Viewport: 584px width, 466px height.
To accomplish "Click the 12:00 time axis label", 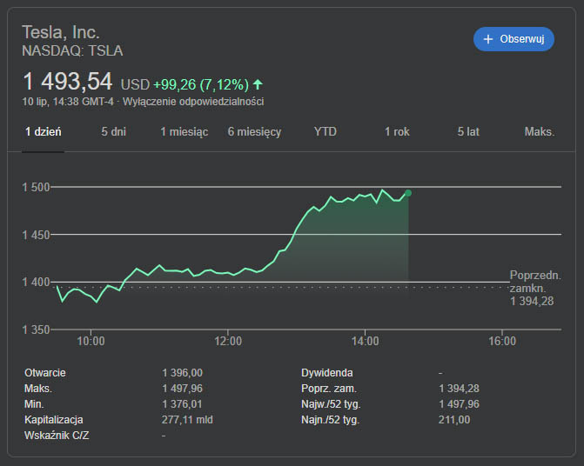I will click(228, 341).
